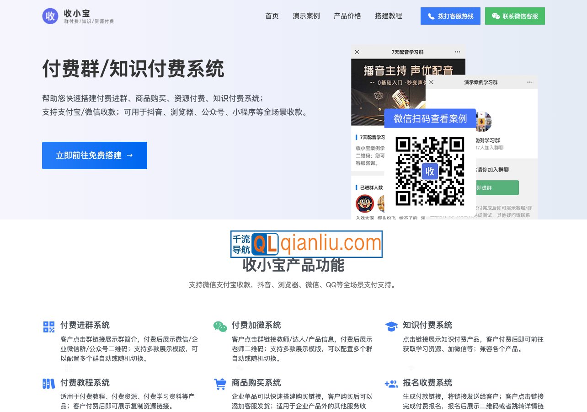
Task: Open the ... menu on 演示案例学习群
Action: pyautogui.click(x=529, y=82)
